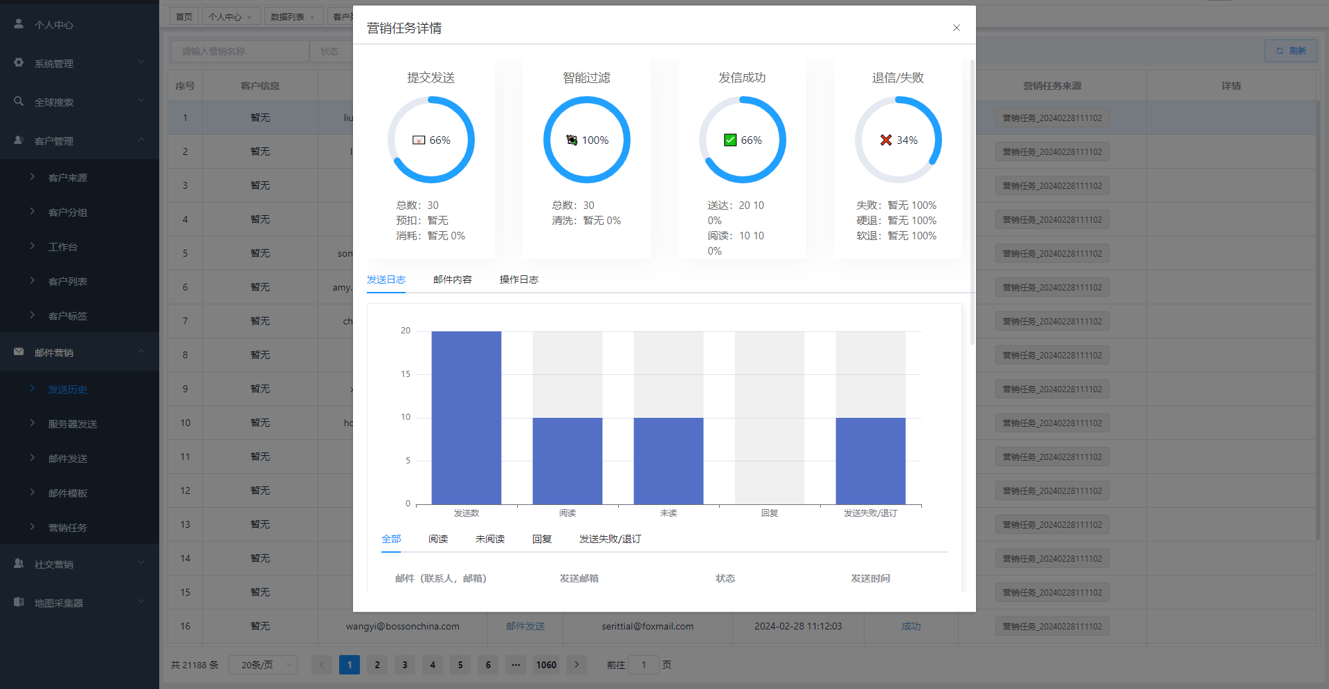Expand the 系统管理 menu chevron

(x=141, y=62)
